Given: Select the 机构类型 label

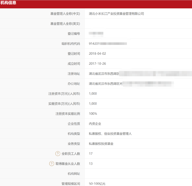Looking at the screenshot, I should click(74, 134).
